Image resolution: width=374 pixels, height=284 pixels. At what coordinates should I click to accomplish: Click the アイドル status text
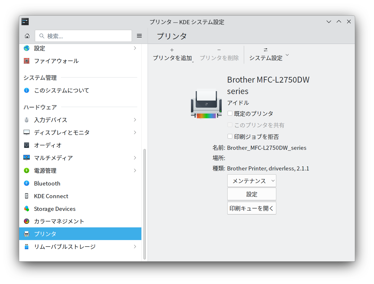(238, 103)
